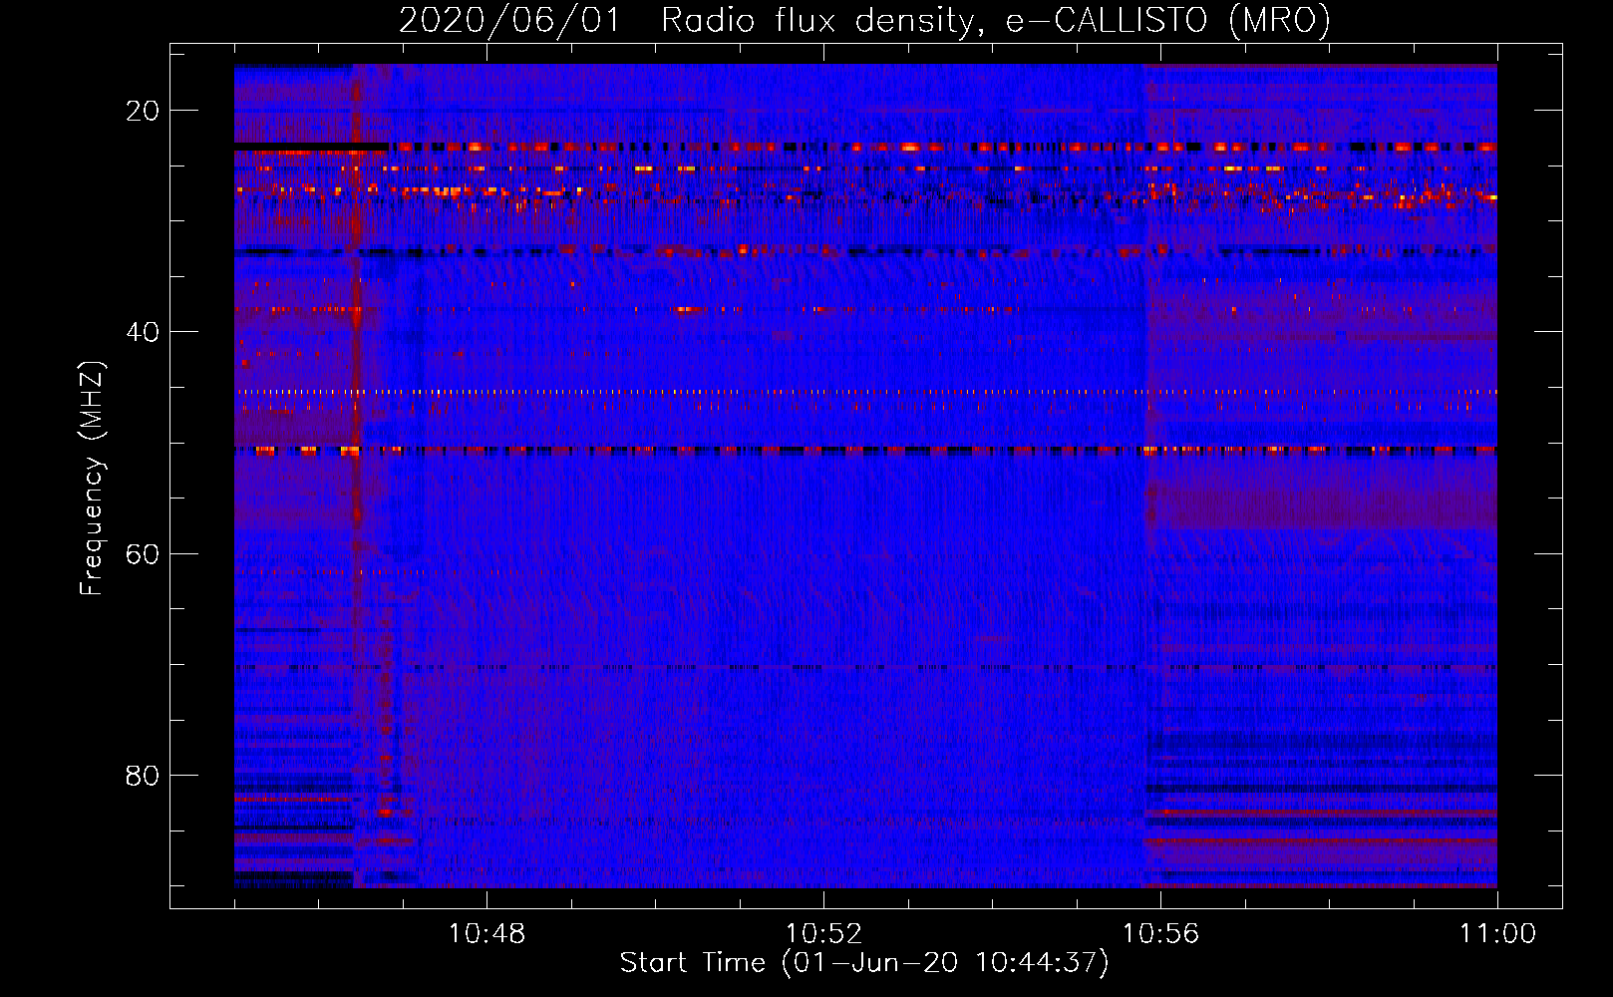Click the 10:48 time tick label
The image size is (1613, 997).
tap(486, 934)
